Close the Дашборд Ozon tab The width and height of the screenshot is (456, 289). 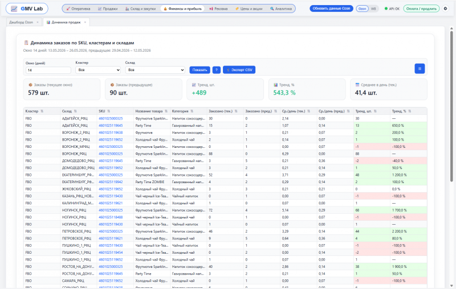point(38,22)
